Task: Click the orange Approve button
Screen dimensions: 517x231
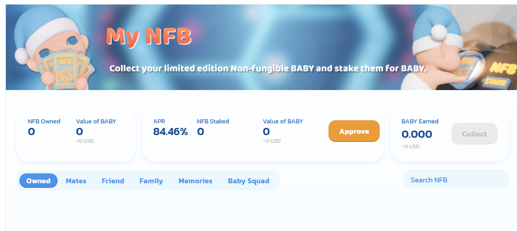Action: (354, 131)
